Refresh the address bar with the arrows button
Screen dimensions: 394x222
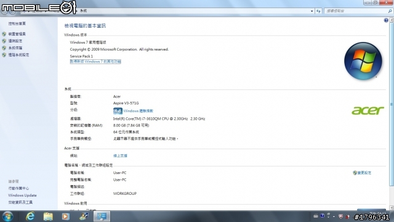tap(318, 11)
